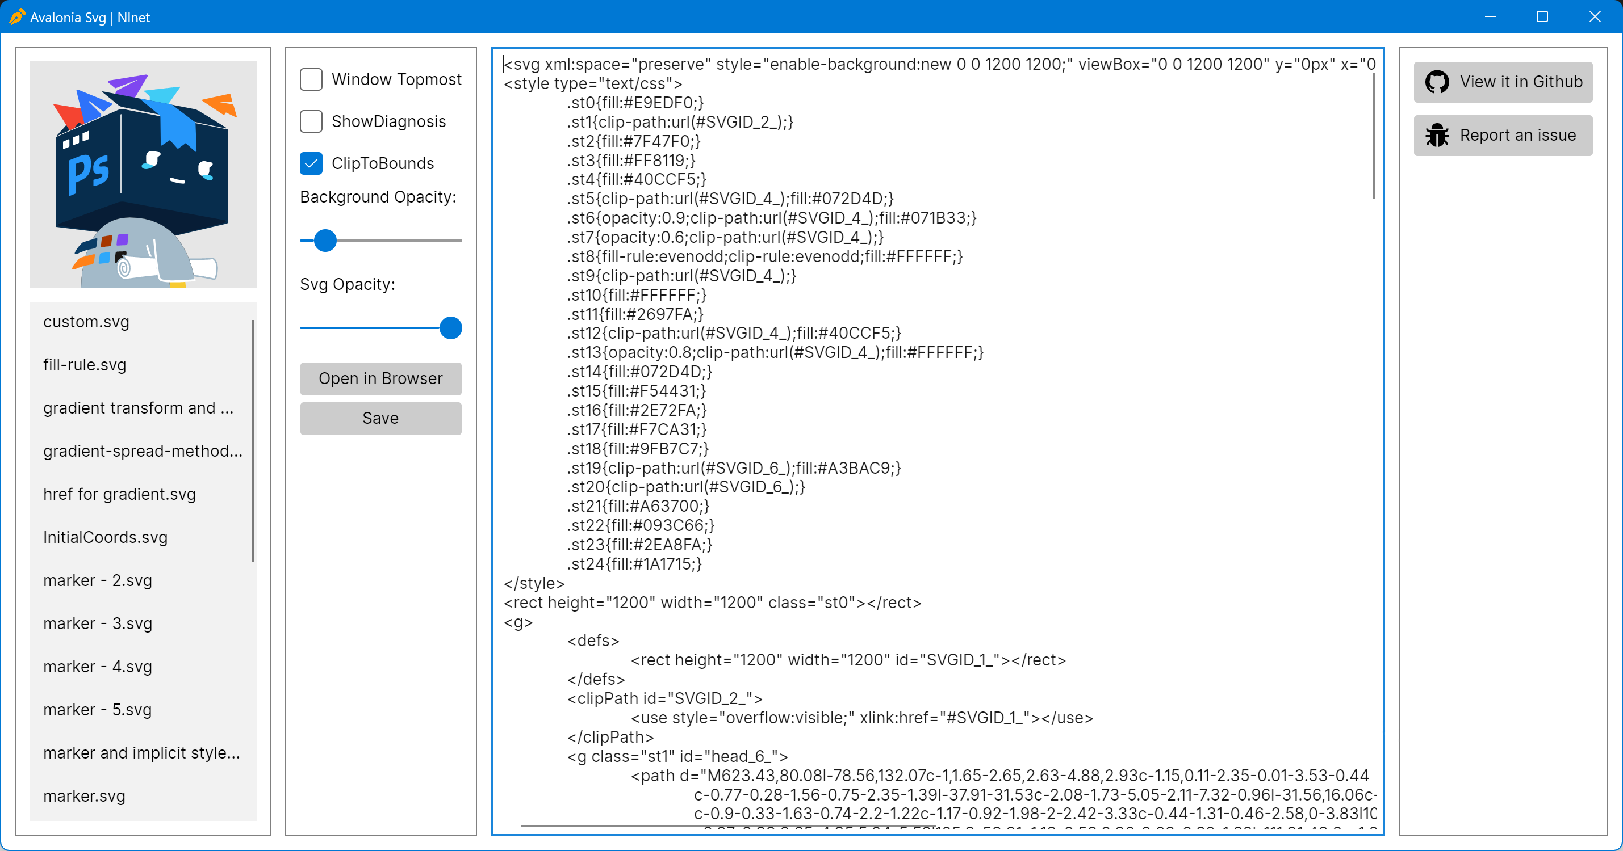Click the SVG code editor's vertical scrollbar

pyautogui.click(x=1374, y=136)
